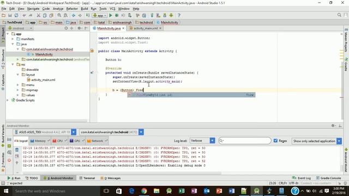The height and width of the screenshot is (196, 349).
Task: Expand the Gradle Scripts node
Action: coord(8,100)
